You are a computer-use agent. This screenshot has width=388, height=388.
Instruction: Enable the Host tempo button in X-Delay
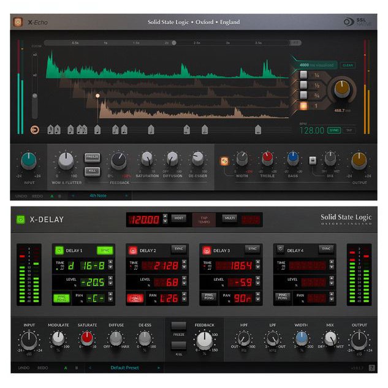coord(178,218)
